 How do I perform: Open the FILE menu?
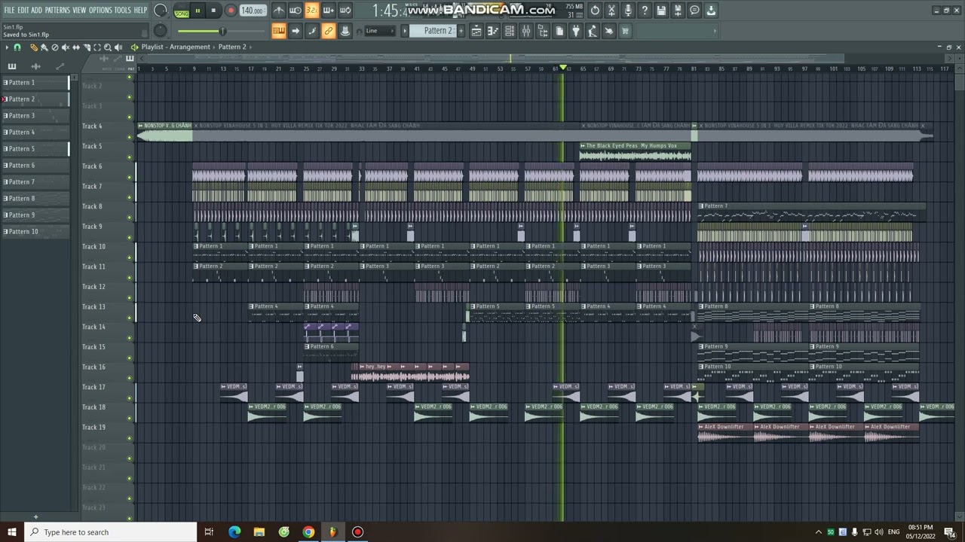(9, 10)
